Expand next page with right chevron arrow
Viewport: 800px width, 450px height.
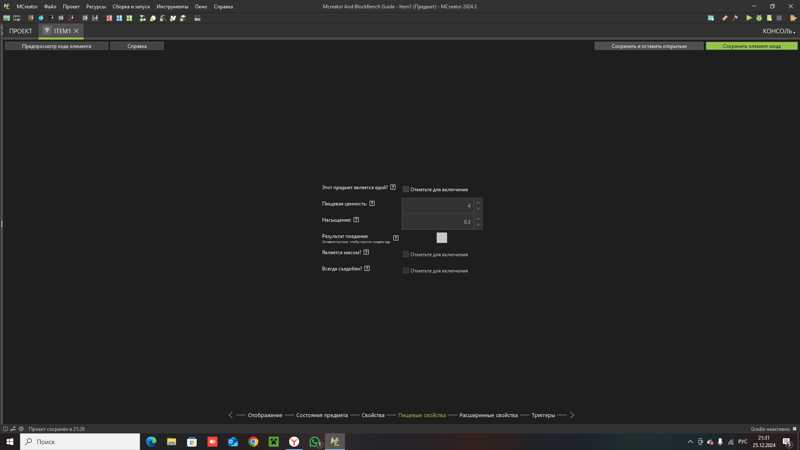572,415
